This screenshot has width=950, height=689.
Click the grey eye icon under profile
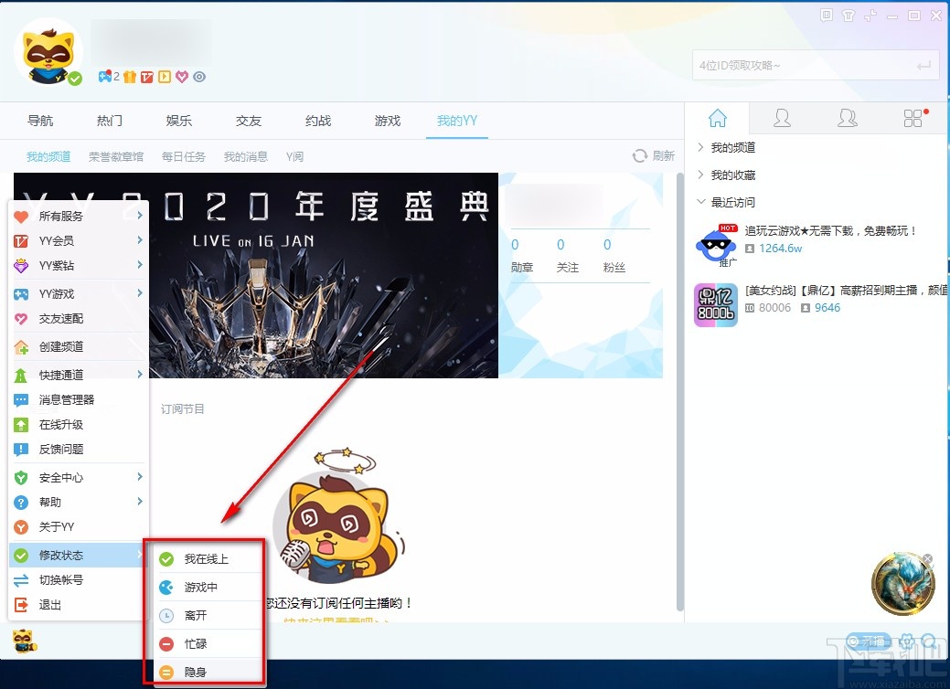coord(199,77)
